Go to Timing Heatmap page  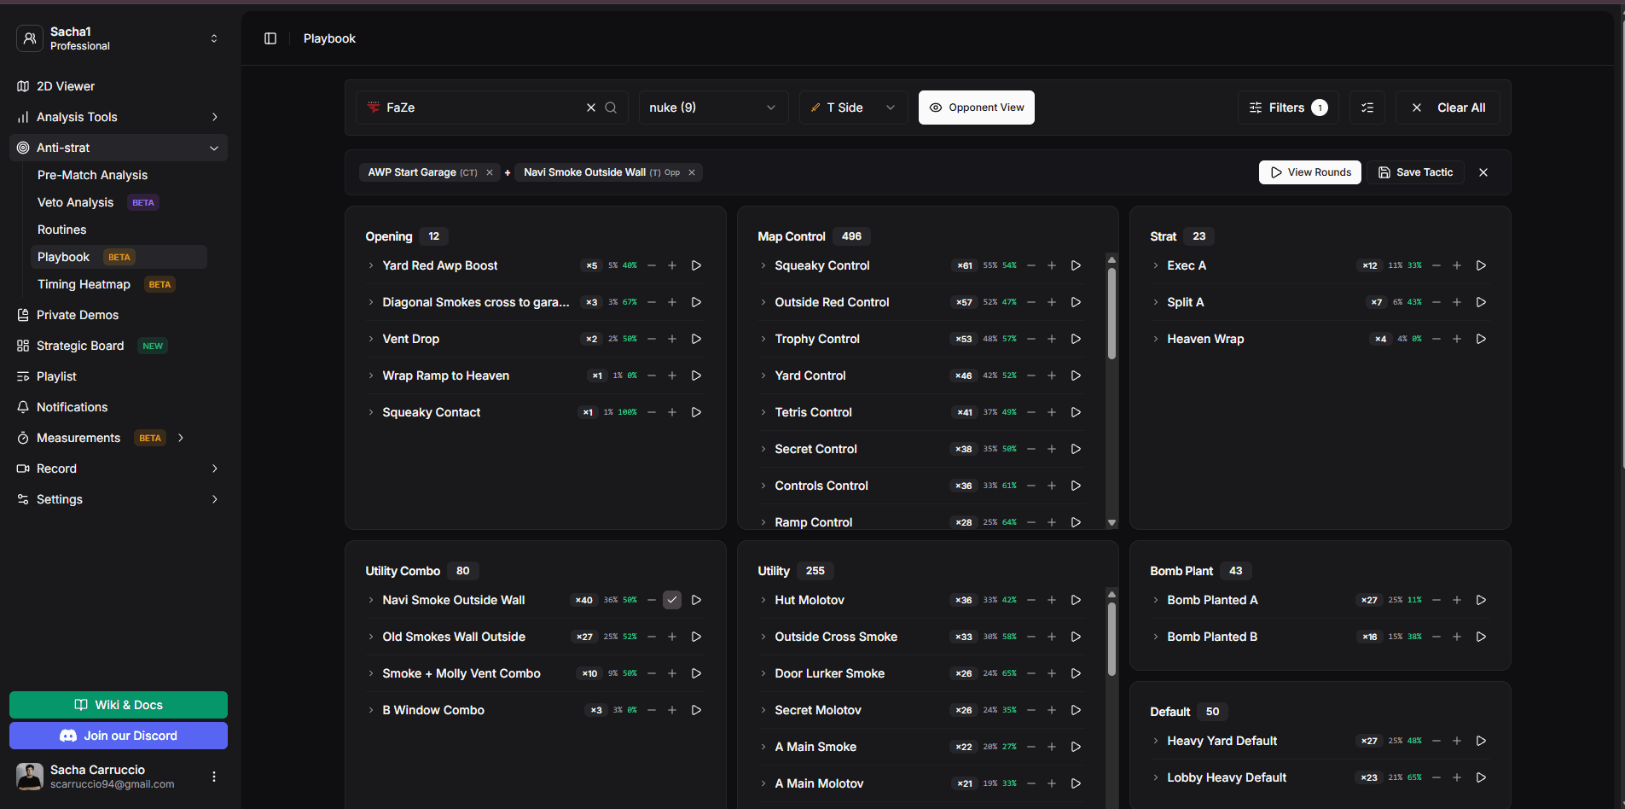84,284
